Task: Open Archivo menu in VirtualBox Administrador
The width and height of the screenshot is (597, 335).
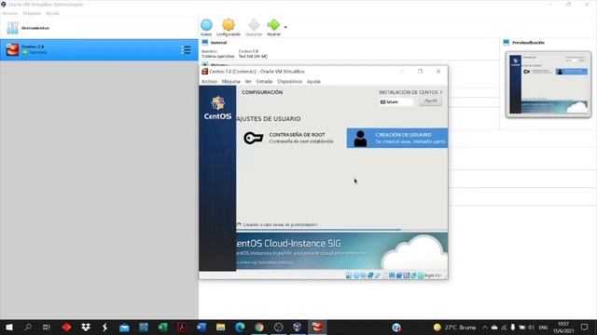Action: [10, 13]
